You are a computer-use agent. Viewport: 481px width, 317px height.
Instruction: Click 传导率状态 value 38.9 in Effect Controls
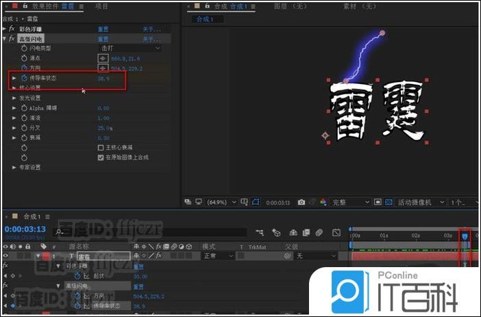pos(103,79)
